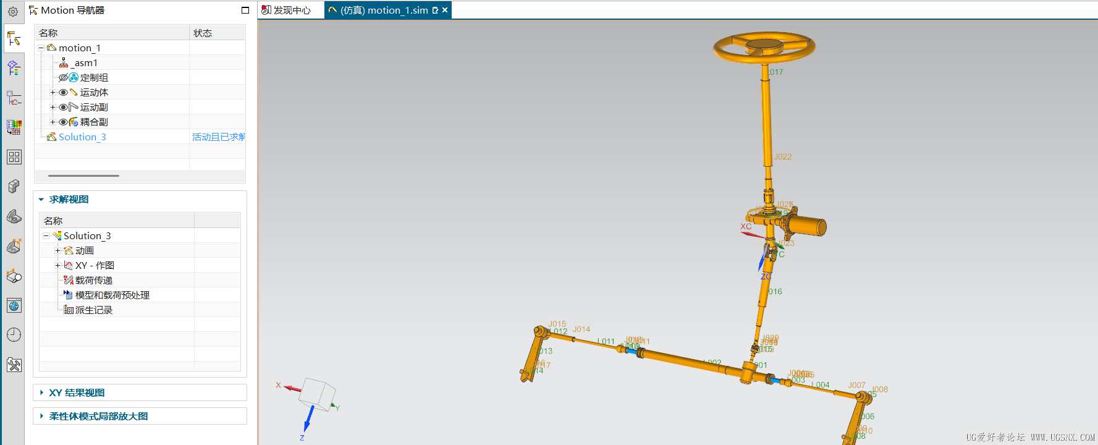
Task: Click the XC axis label in viewport
Action: tap(746, 227)
